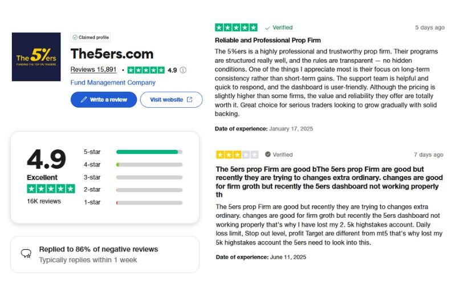The height and width of the screenshot is (285, 456).
Task: Filter reviews by 1-star row
Action: coord(149,202)
